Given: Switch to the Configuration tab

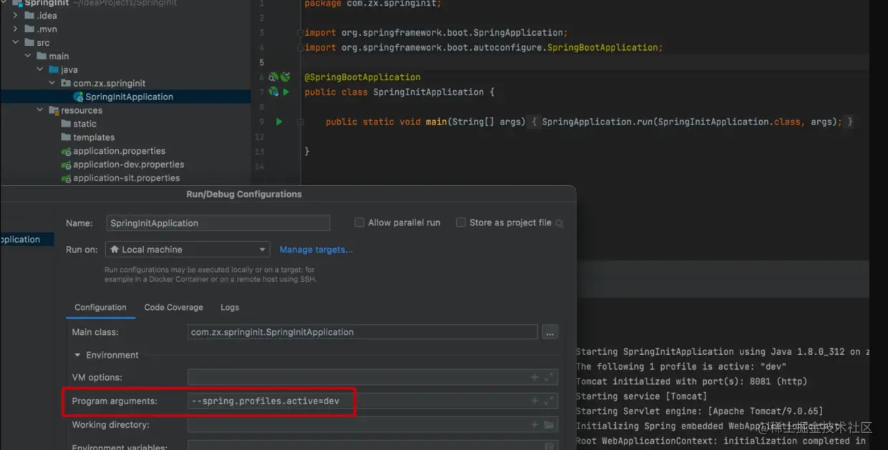Looking at the screenshot, I should tap(100, 308).
